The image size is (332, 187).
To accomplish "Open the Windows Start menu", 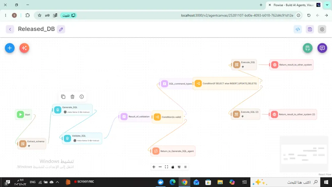I will point(326,182).
